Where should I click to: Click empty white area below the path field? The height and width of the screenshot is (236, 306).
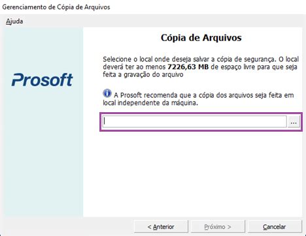(193, 174)
